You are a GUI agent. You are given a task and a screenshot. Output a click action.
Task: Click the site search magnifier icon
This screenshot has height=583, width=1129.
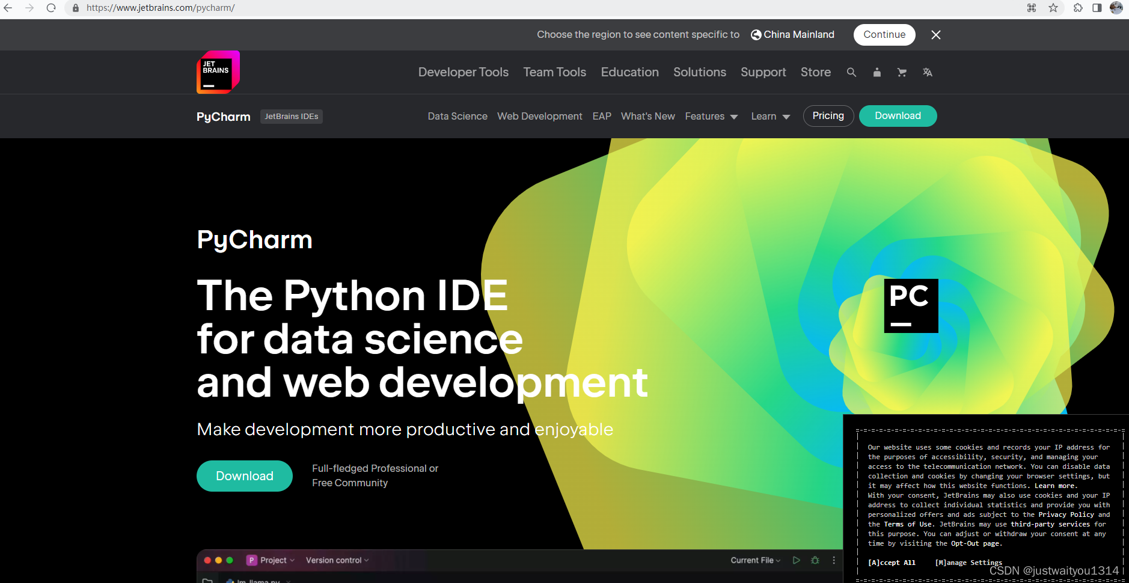pyautogui.click(x=851, y=72)
